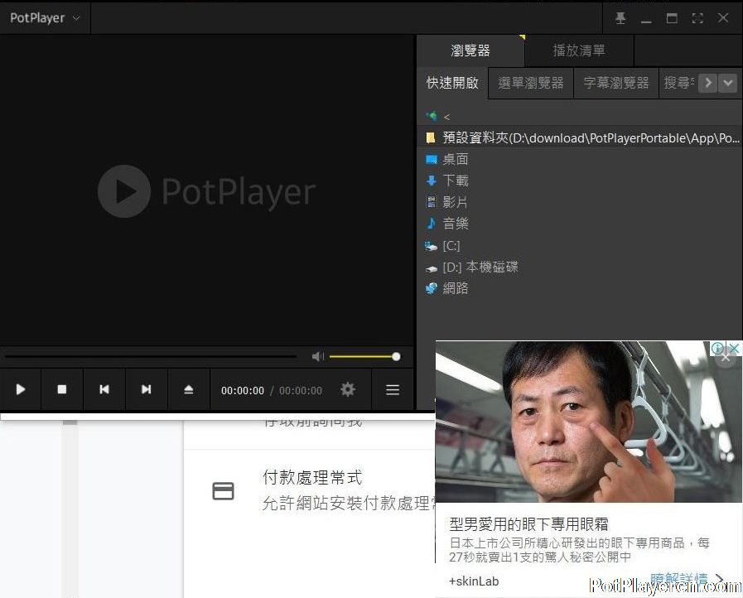Select the 選單瀏覽器 sub-tab

[531, 83]
